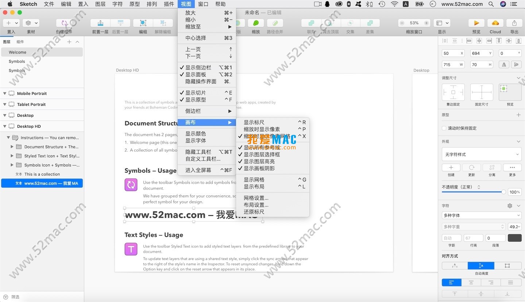Select fixed size text box icon
Image resolution: width=525 pixels, height=302 pixels.
[x=507, y=266]
